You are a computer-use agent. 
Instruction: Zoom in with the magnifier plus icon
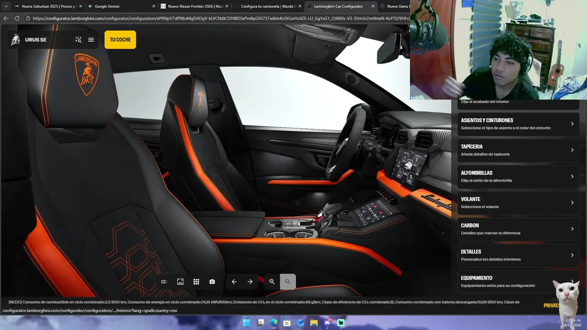point(272,282)
